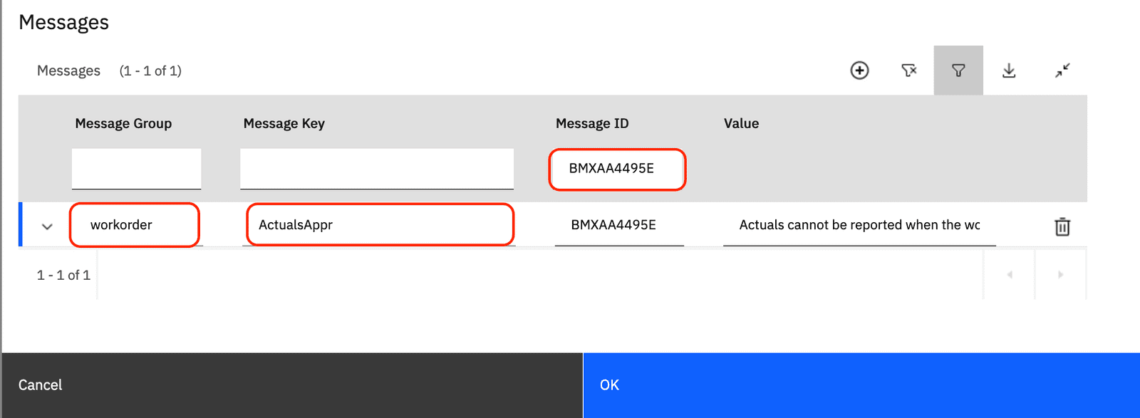The image size is (1140, 418).
Task: Add a new message row
Action: pyautogui.click(x=861, y=70)
